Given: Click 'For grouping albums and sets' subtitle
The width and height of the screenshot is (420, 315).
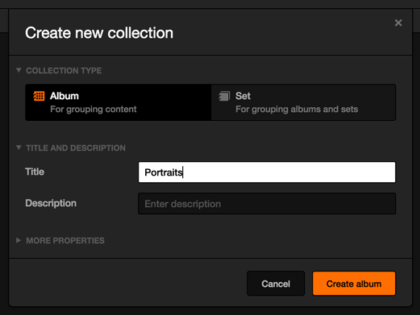Looking at the screenshot, I should pyautogui.click(x=297, y=110).
